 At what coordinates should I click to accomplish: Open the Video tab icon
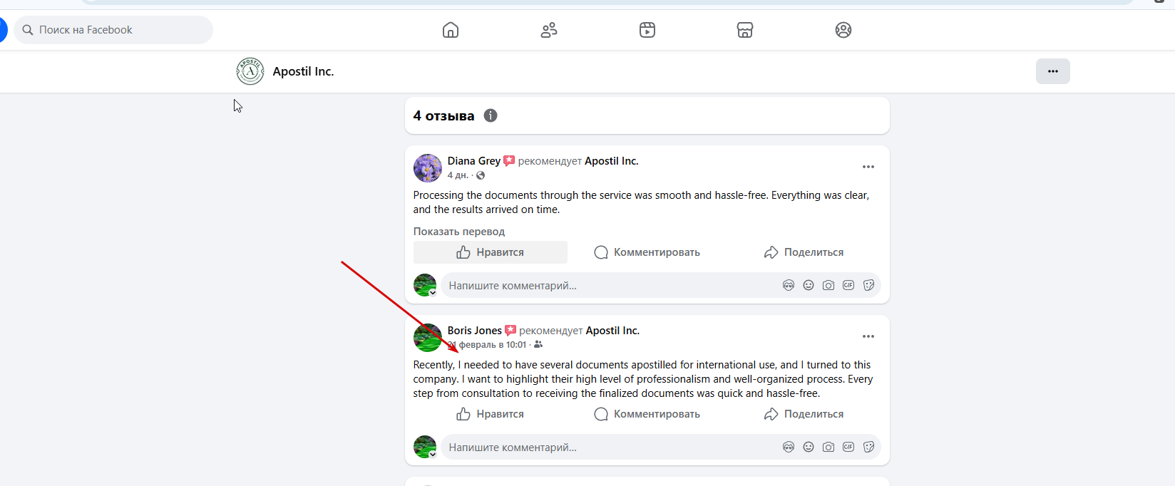647,30
